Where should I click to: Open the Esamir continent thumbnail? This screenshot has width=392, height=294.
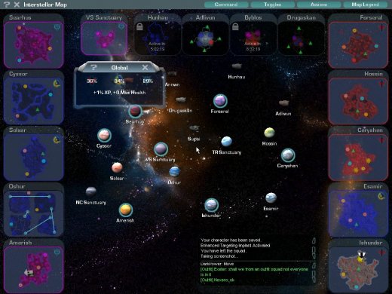pyautogui.click(x=358, y=213)
